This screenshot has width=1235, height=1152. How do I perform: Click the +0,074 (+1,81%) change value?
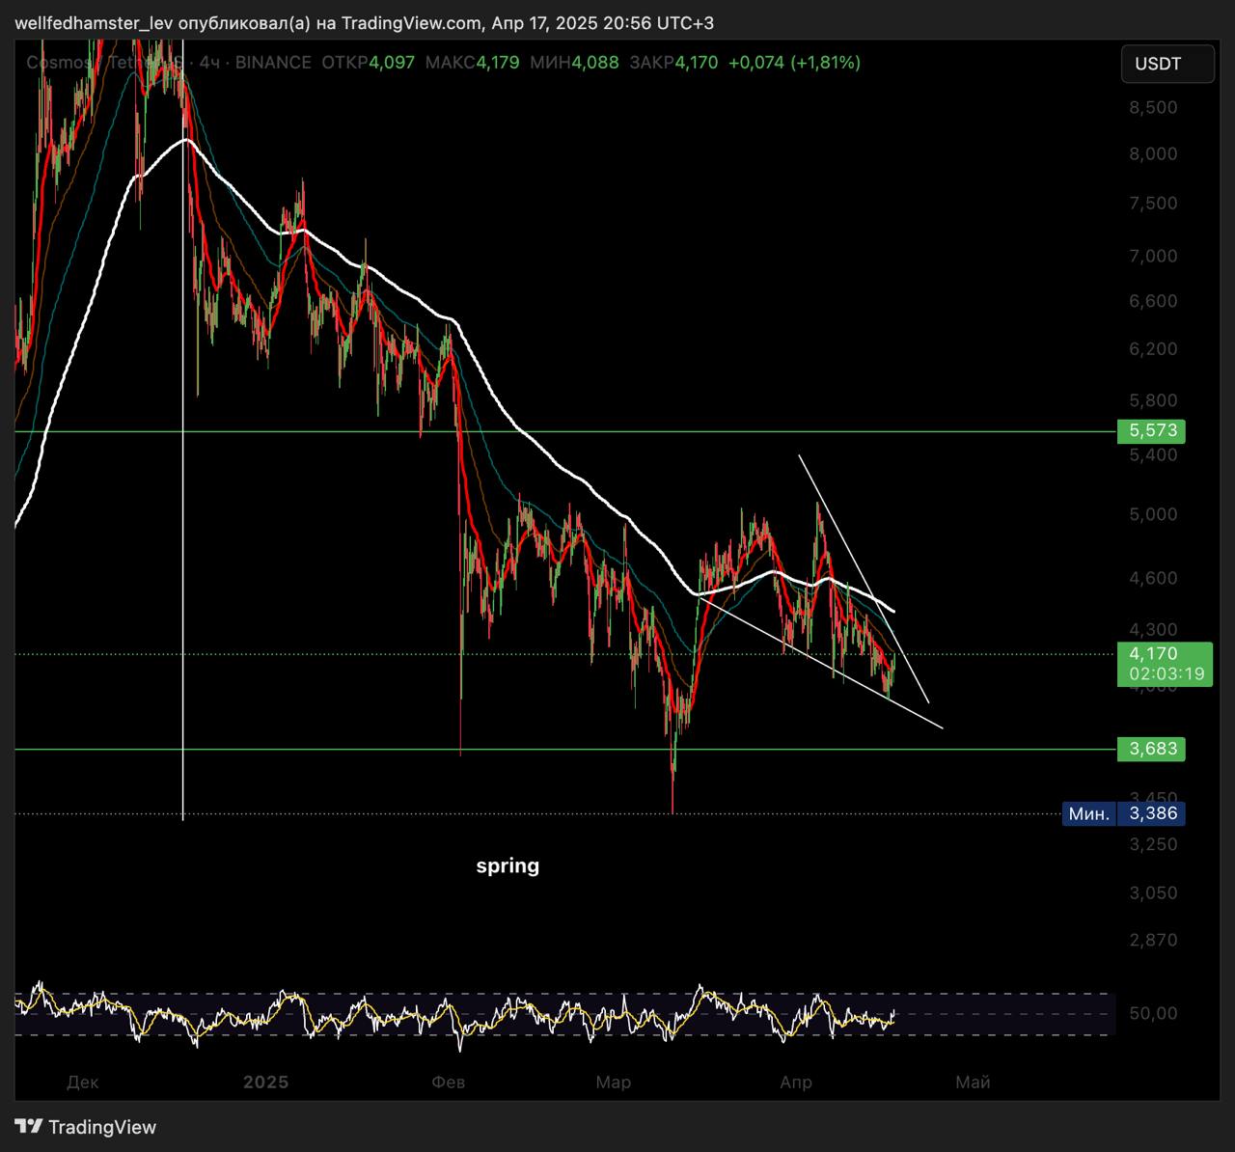click(794, 63)
